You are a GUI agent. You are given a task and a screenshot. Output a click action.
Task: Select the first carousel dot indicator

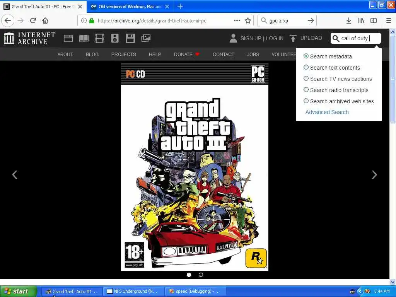[x=189, y=275]
